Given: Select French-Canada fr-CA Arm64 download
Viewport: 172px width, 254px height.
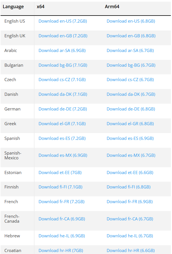Looking at the screenshot, I should 130,219.
